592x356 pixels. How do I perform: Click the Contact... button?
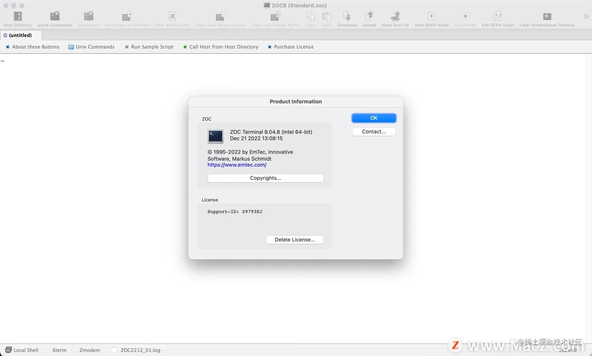point(374,132)
